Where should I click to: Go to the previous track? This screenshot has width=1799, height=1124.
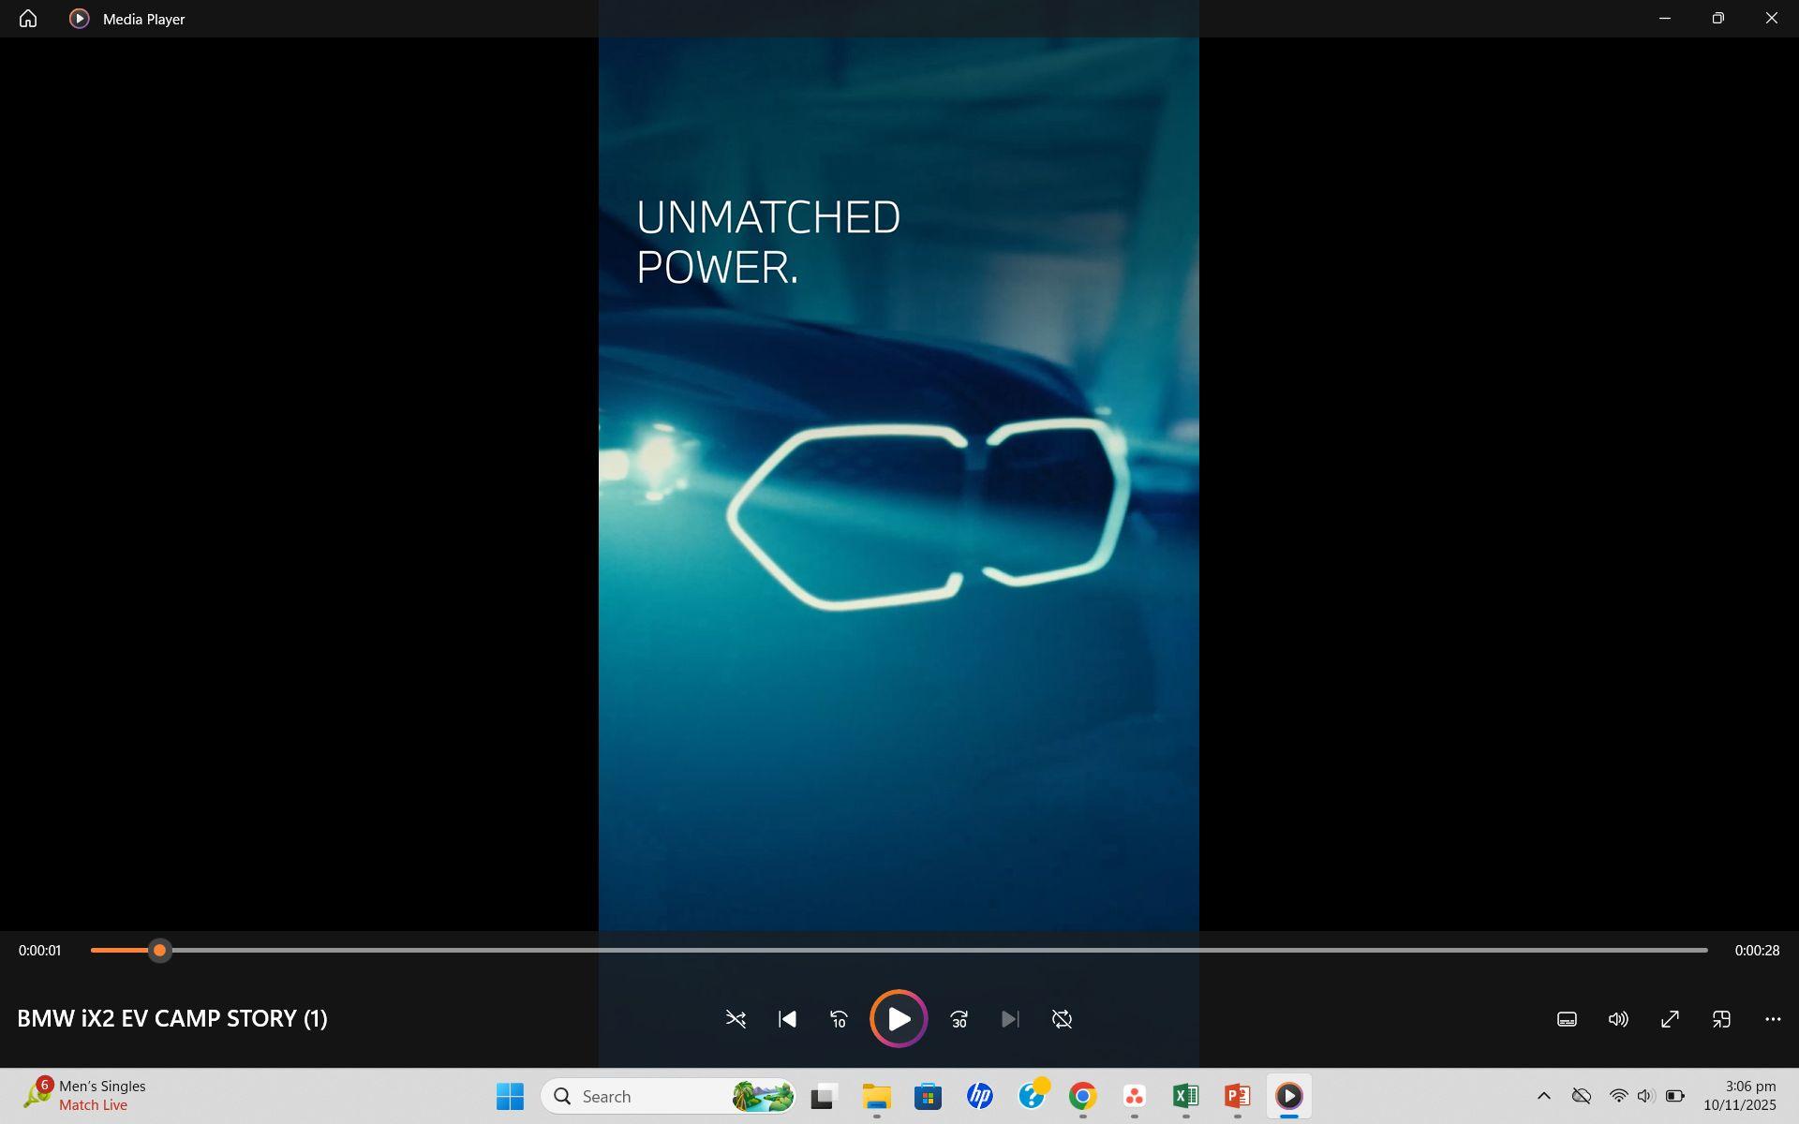(787, 1019)
